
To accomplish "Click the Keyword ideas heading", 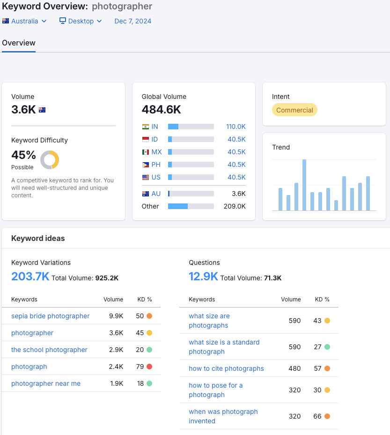I will (38, 239).
